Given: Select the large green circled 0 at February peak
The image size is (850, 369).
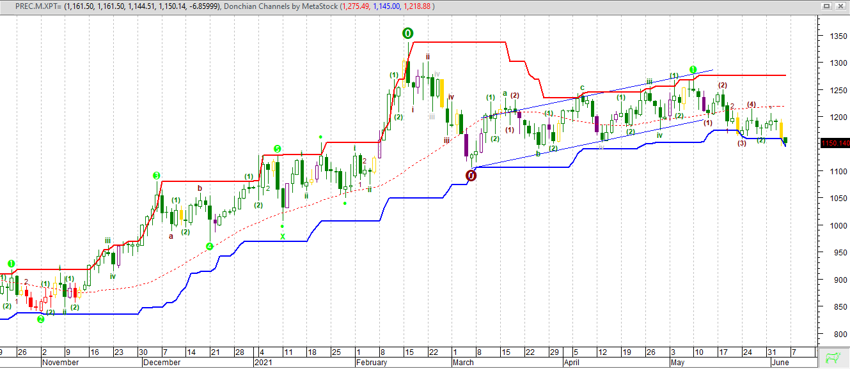Looking at the screenshot, I should click(408, 33).
